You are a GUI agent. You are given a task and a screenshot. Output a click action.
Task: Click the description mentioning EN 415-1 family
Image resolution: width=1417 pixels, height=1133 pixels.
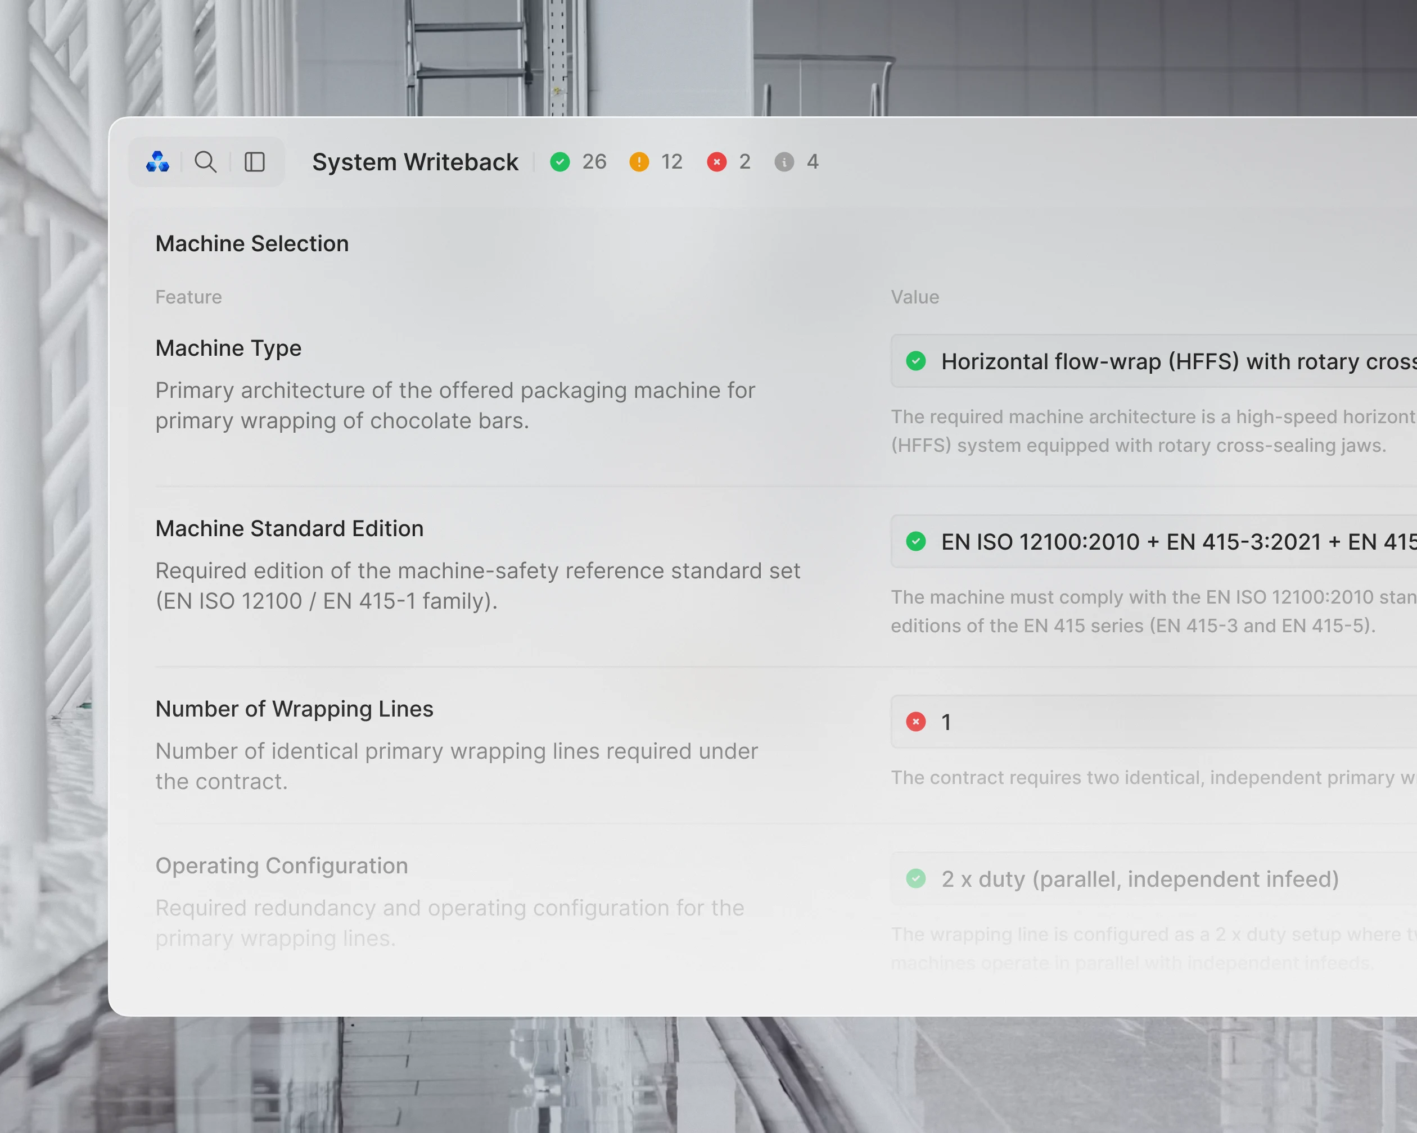coord(478,586)
